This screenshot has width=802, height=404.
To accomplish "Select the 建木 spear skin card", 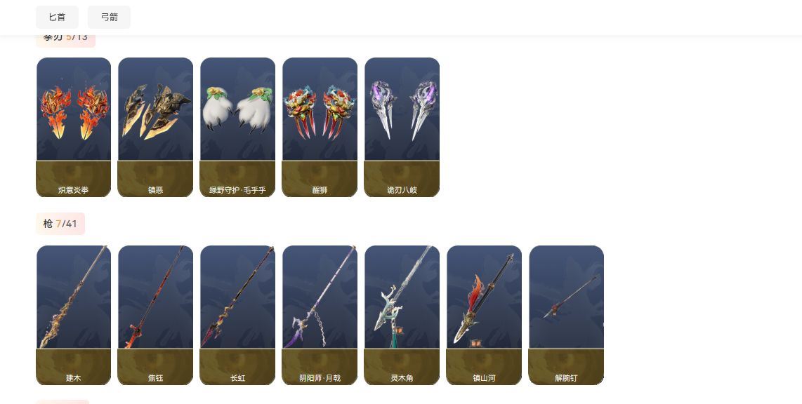I will [74, 315].
